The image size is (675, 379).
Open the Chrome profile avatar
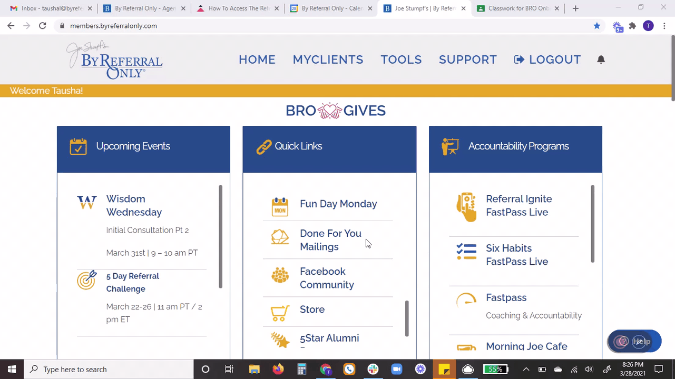click(648, 26)
